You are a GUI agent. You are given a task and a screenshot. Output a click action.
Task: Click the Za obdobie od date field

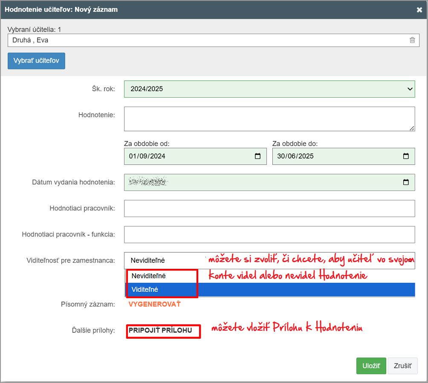click(188, 156)
